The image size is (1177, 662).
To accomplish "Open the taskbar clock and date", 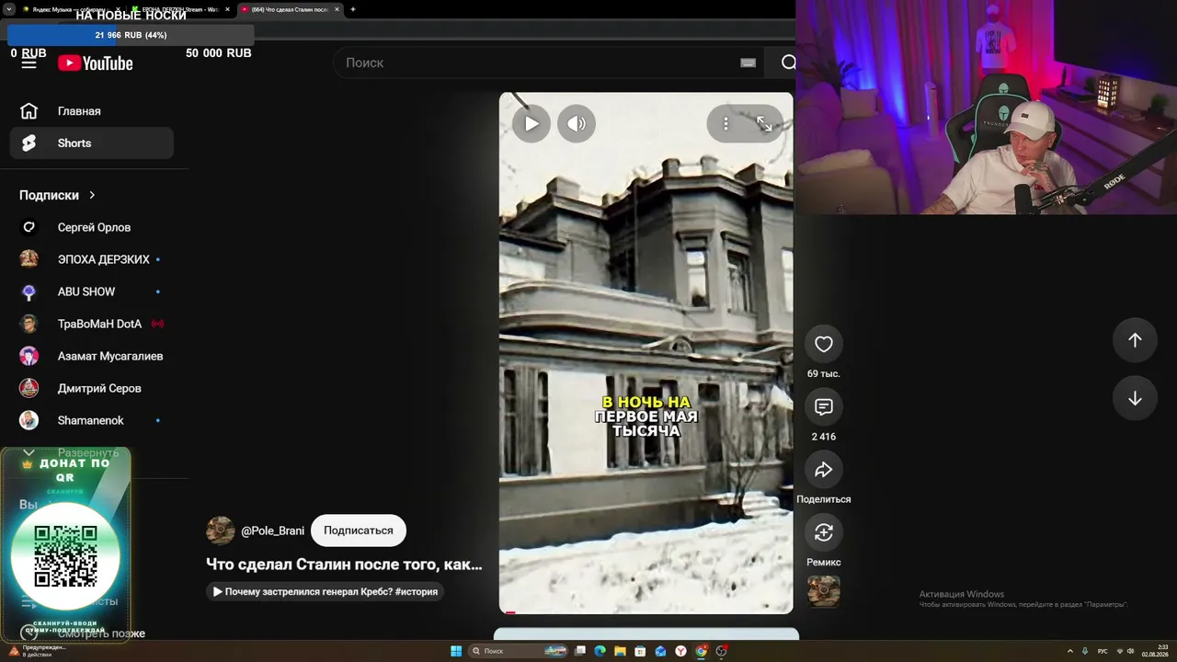I will tap(1155, 651).
